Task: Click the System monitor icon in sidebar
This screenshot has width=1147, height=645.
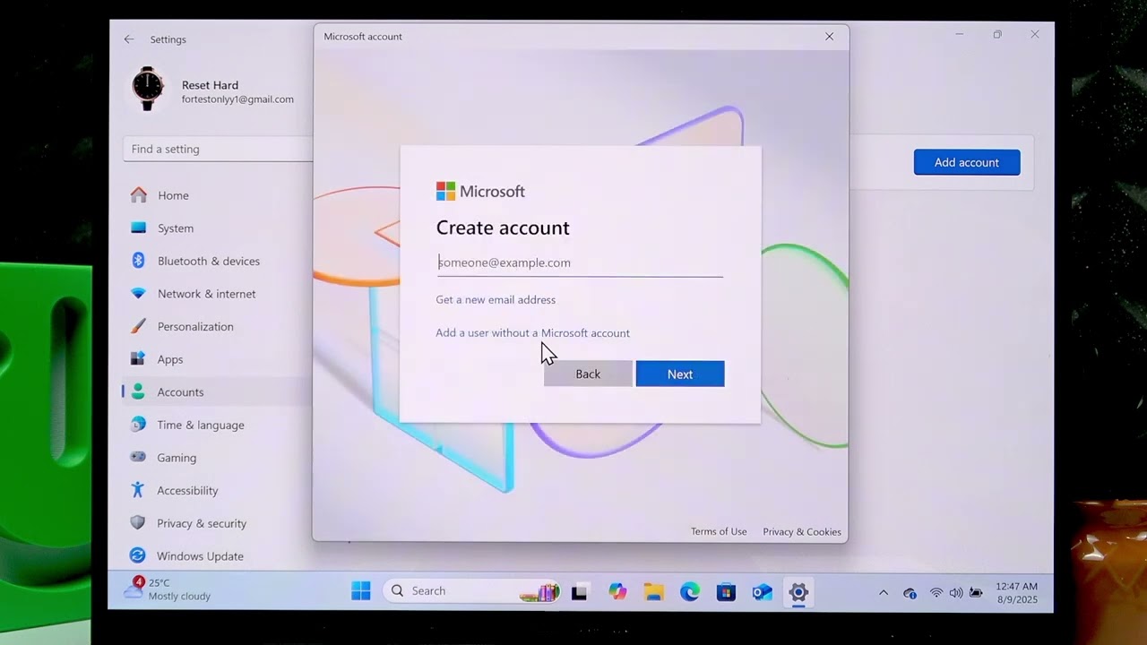Action: click(x=138, y=228)
